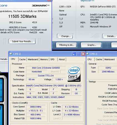117x125 pixels.
Task: Click the SM2.0 Score value 4519
Action: [34, 22]
